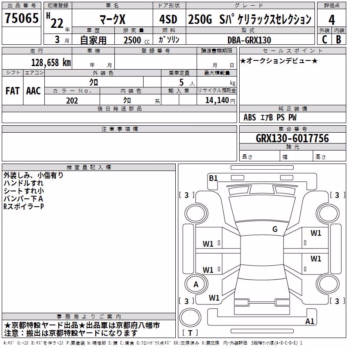This screenshot has height=348, width=348.
Task: Click the 注意事項欄 header
Action: (x=119, y=129)
